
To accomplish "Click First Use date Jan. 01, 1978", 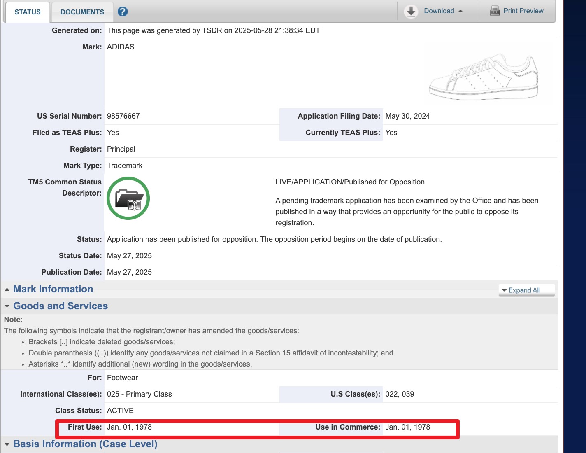I will (x=129, y=427).
